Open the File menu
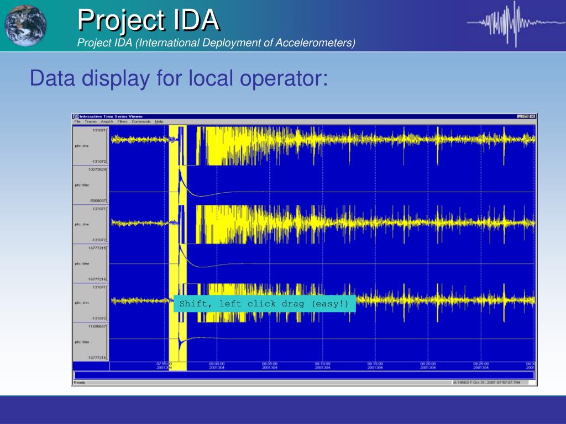The image size is (566, 424). pos(77,122)
